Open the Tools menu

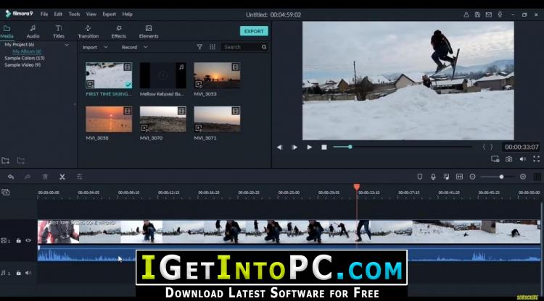(74, 14)
